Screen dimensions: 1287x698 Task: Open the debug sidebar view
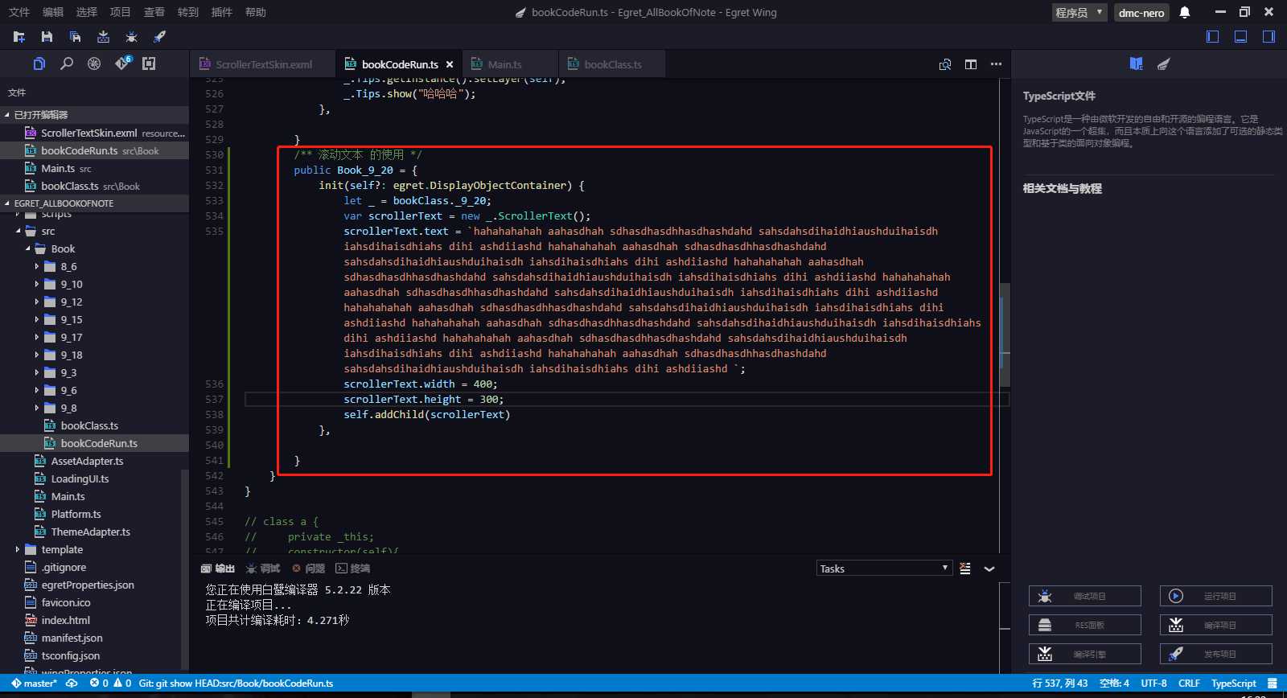click(94, 64)
